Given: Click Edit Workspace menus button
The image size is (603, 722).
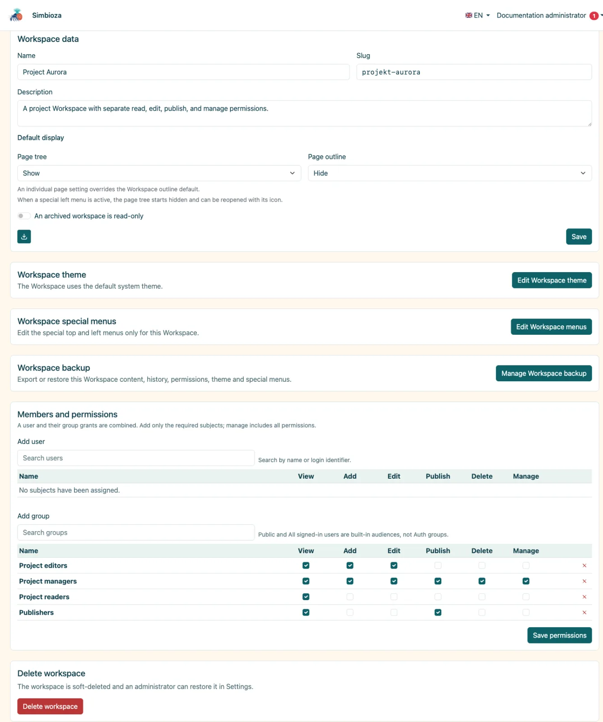Looking at the screenshot, I should [551, 327].
